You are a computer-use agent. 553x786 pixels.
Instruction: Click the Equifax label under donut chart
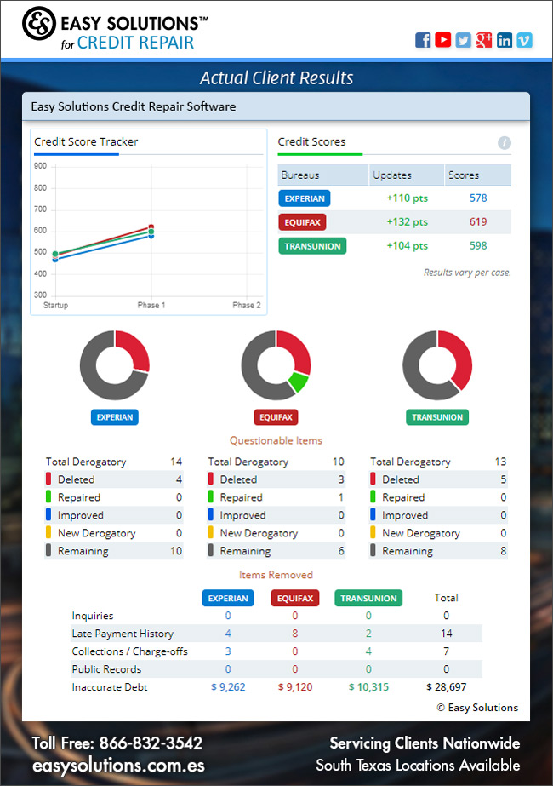[x=276, y=417]
